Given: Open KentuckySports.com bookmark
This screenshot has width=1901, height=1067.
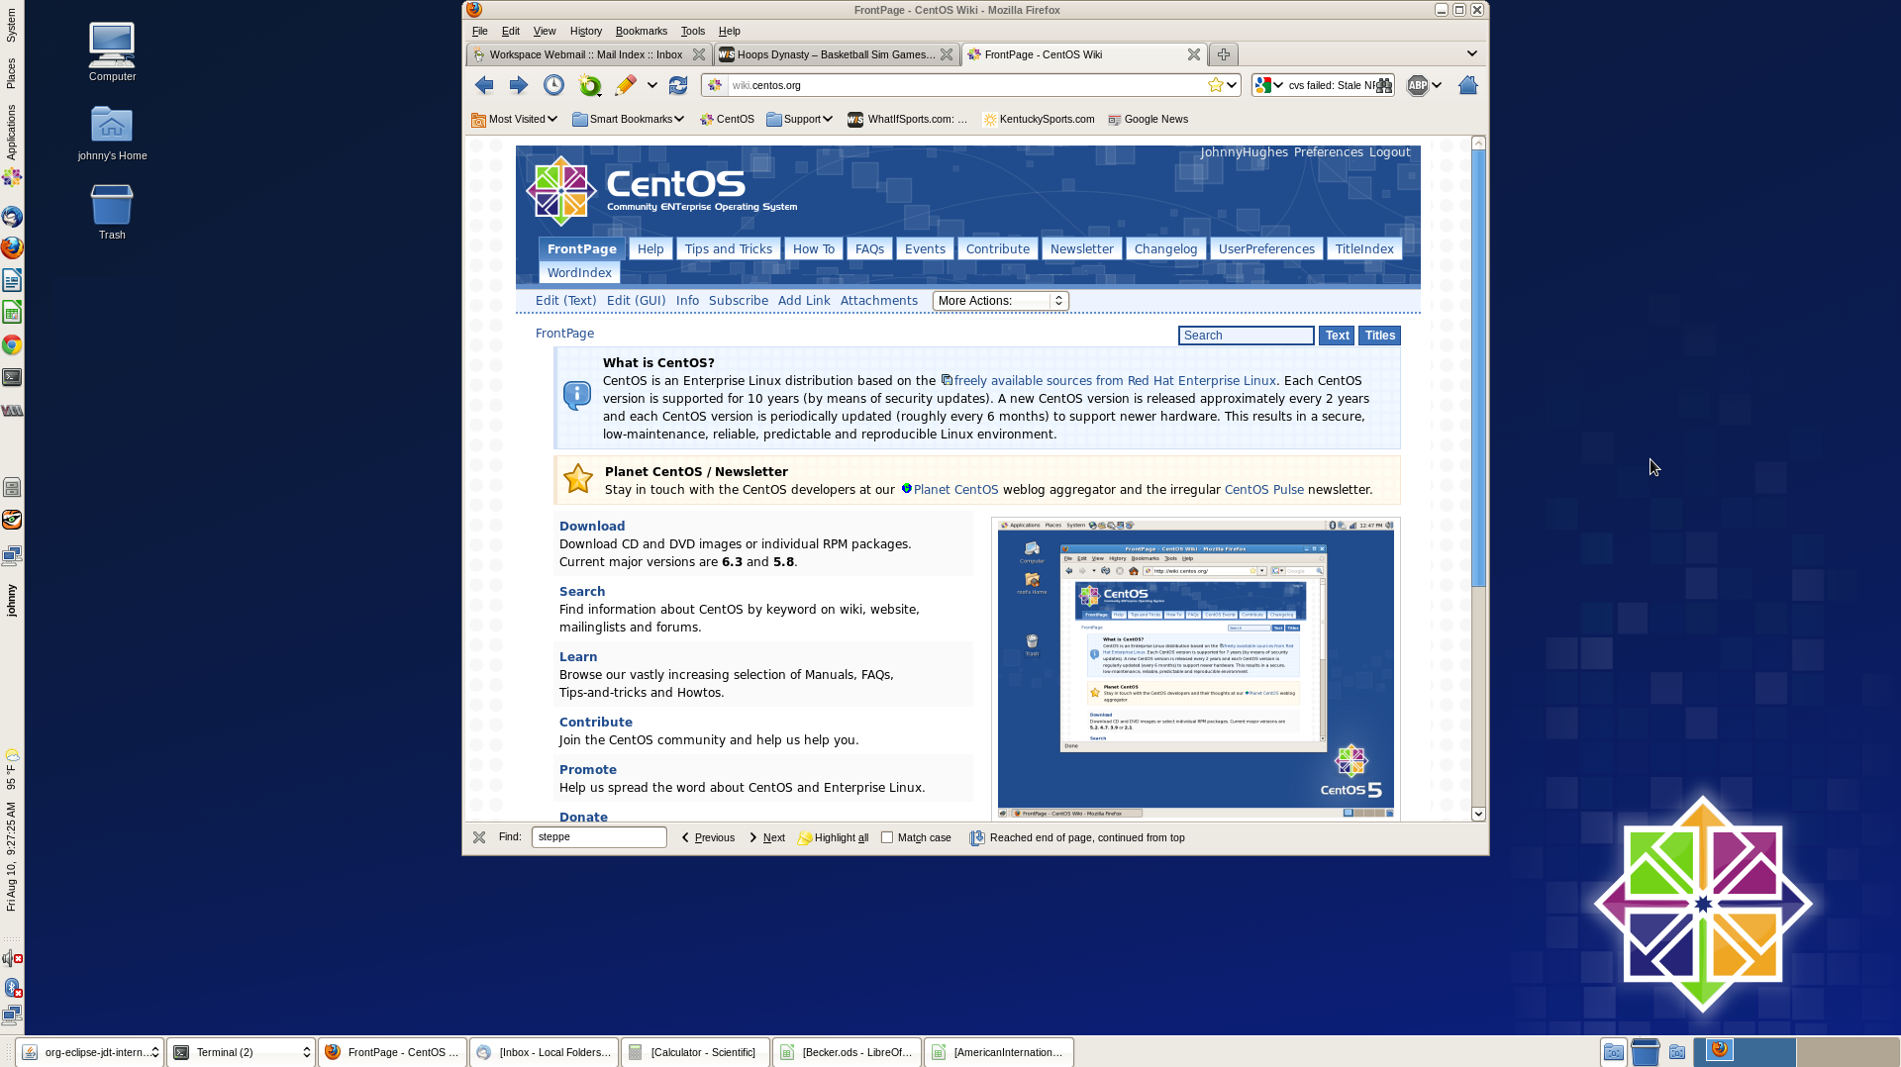Looking at the screenshot, I should point(1039,119).
